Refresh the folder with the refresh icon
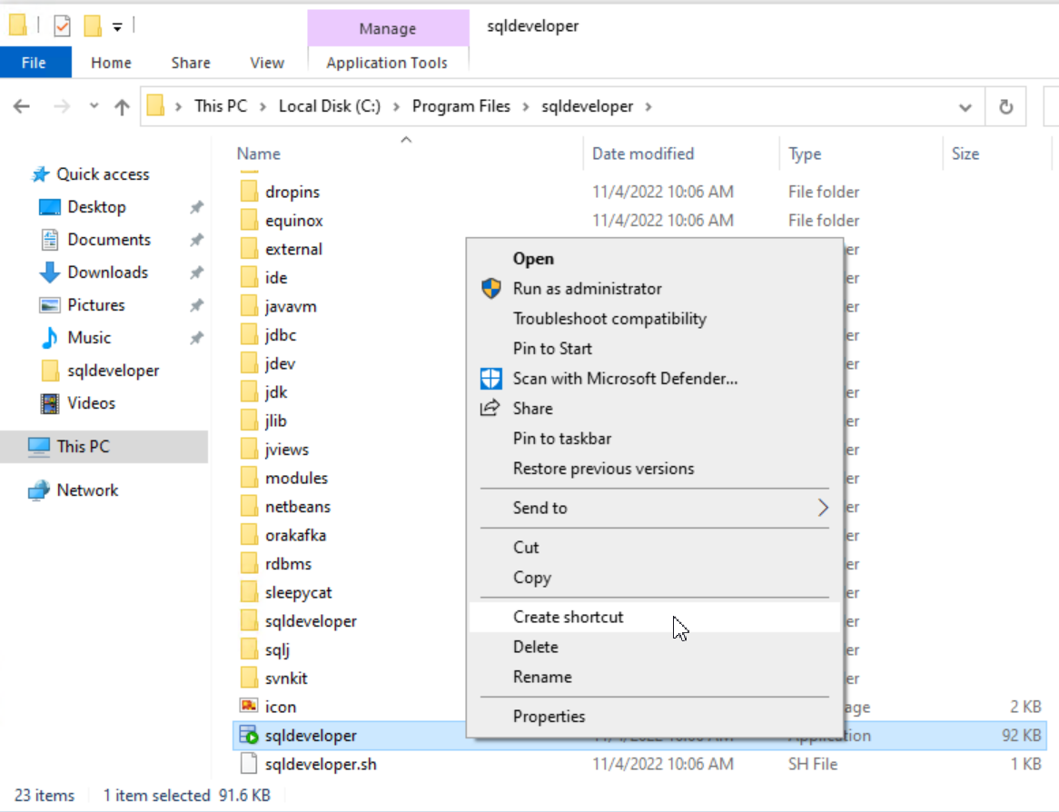This screenshot has height=812, width=1059. (1005, 107)
